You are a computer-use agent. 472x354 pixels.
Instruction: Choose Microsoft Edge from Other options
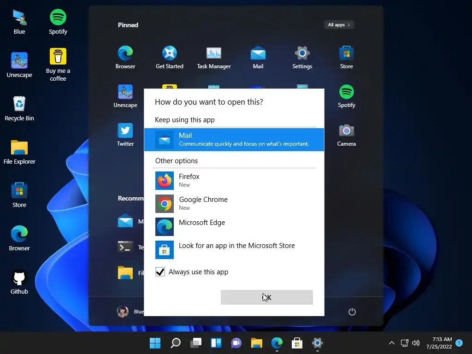(x=234, y=226)
